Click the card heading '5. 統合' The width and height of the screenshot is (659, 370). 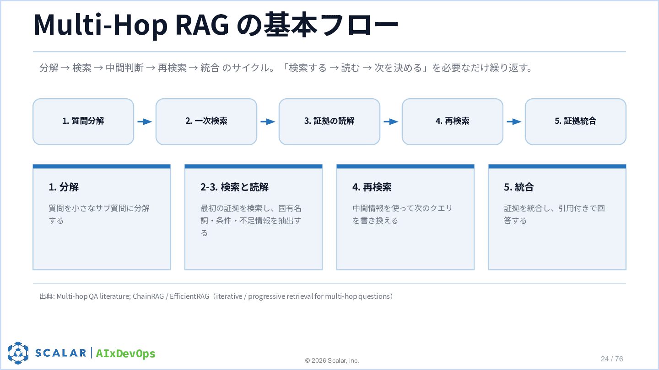pos(519,187)
